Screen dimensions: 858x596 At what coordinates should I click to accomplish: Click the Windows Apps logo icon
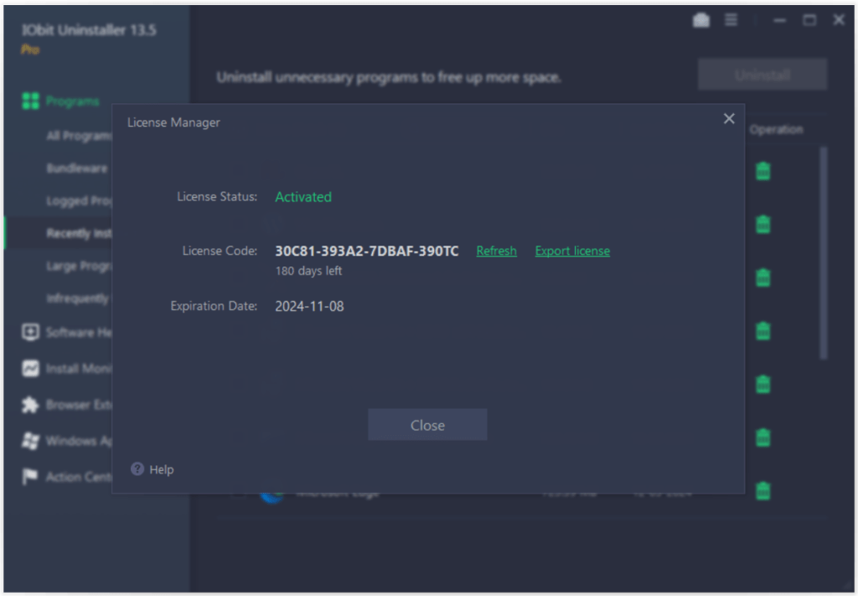click(x=30, y=441)
